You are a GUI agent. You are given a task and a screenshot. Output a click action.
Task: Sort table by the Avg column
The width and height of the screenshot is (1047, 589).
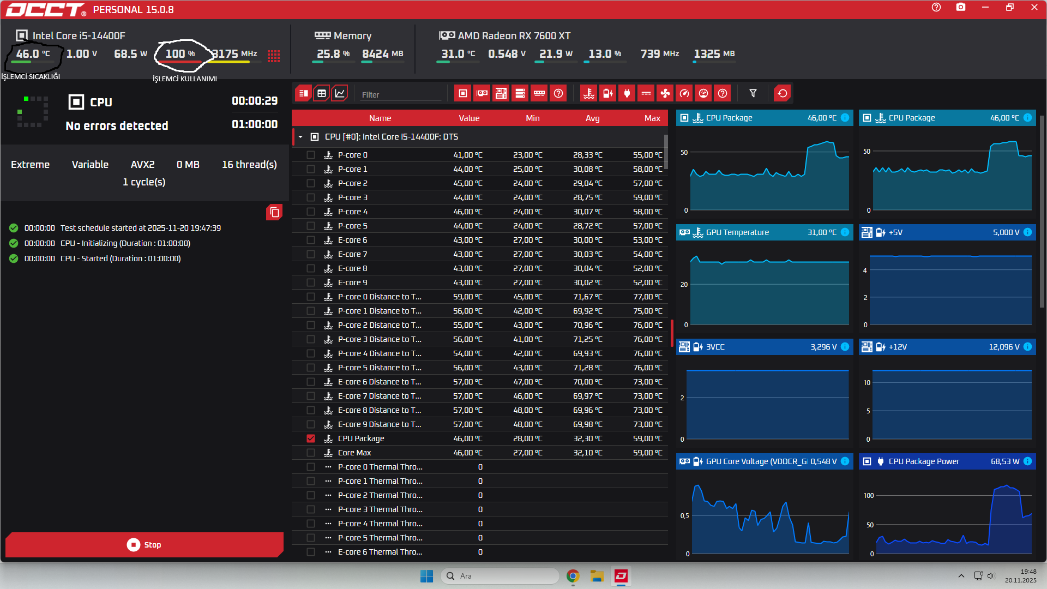[592, 118]
